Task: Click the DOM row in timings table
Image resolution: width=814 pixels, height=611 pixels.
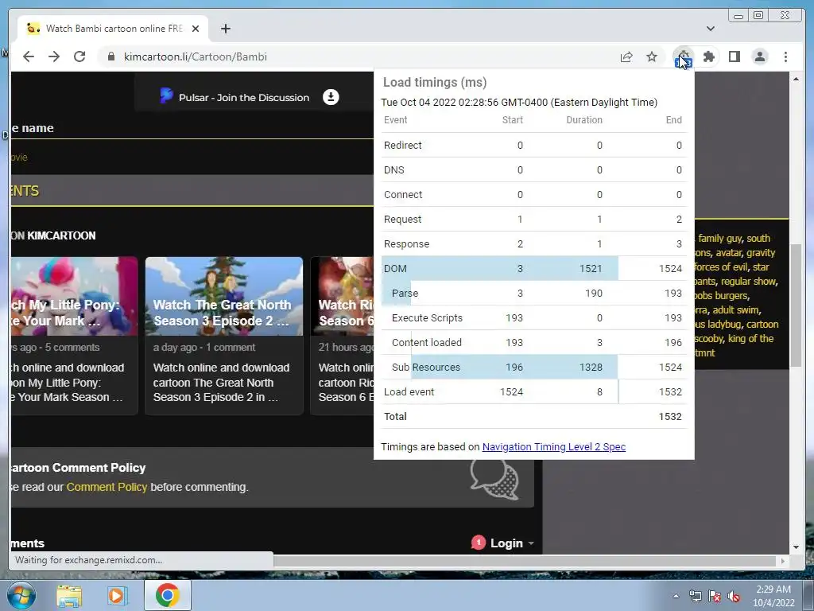Action: pos(533,269)
